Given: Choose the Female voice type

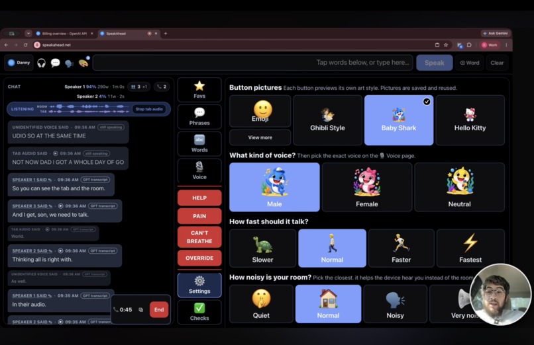Looking at the screenshot, I should (x=367, y=187).
